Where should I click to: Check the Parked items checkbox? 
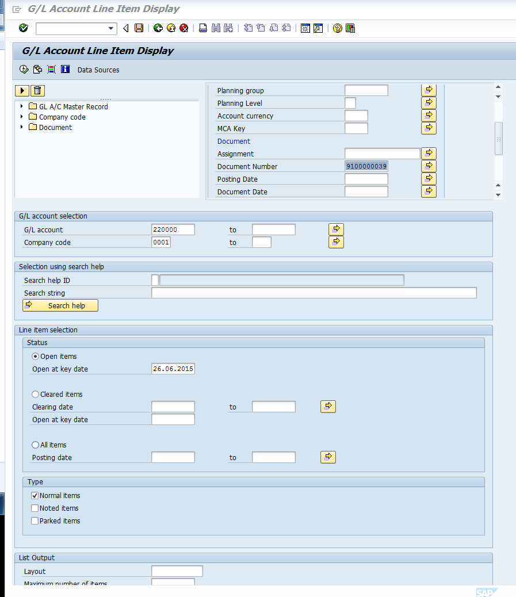(x=35, y=521)
